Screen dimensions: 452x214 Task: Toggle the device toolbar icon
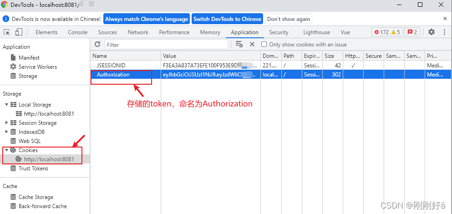(19, 32)
